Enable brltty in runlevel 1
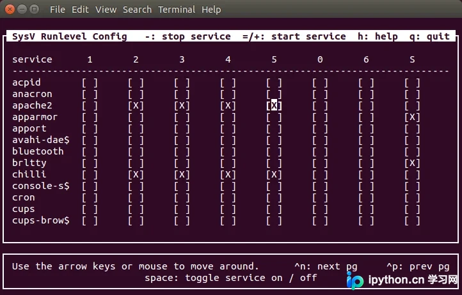Image resolution: width=462 pixels, height=295 pixels. tap(90, 163)
